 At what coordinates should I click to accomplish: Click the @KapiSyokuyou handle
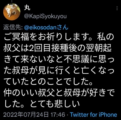(x=45, y=16)
